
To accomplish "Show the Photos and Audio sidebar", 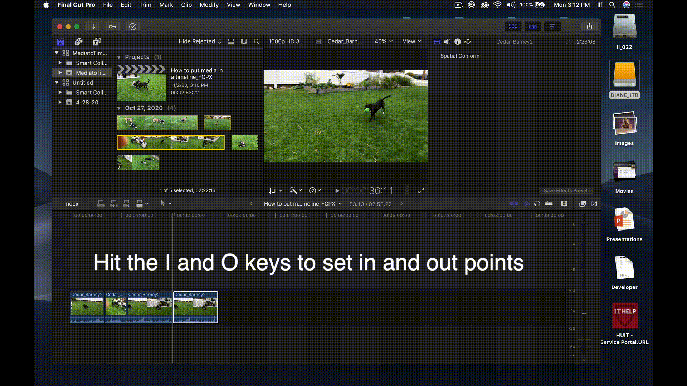I will (x=78, y=42).
